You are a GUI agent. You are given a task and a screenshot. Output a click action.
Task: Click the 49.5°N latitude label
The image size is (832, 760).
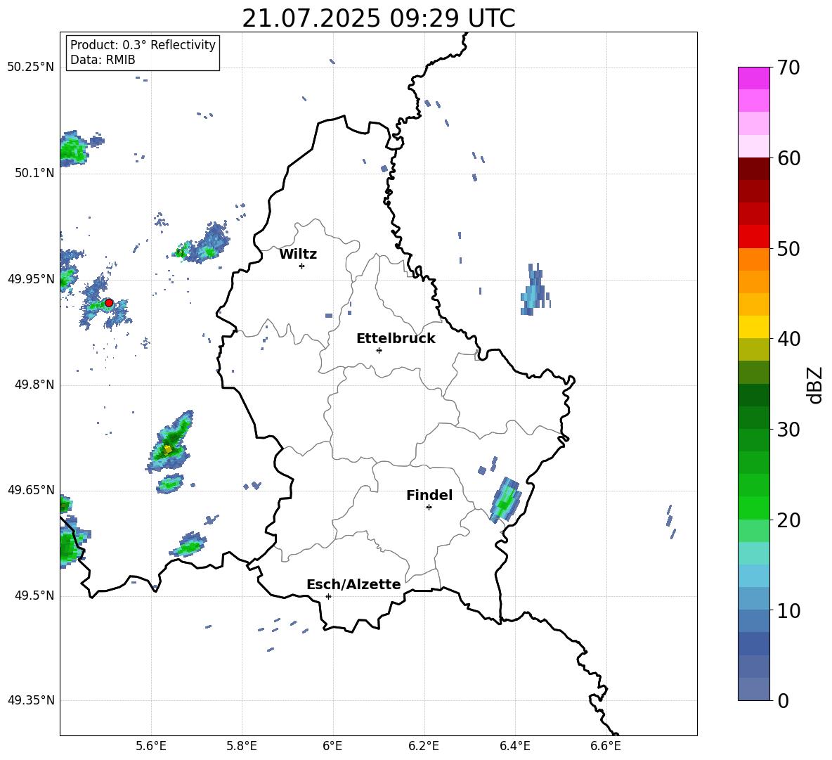pos(34,595)
